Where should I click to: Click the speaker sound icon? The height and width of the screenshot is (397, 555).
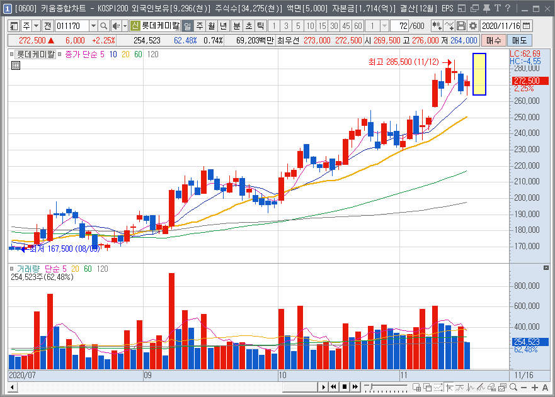tap(116, 26)
